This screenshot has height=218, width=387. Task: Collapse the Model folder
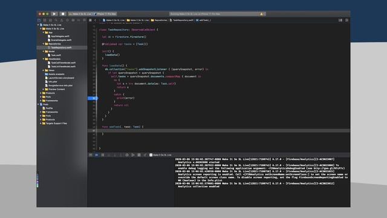coord(44,51)
